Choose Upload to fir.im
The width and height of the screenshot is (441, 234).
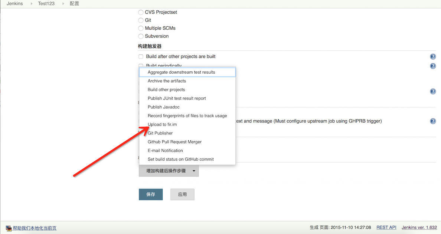(x=187, y=124)
